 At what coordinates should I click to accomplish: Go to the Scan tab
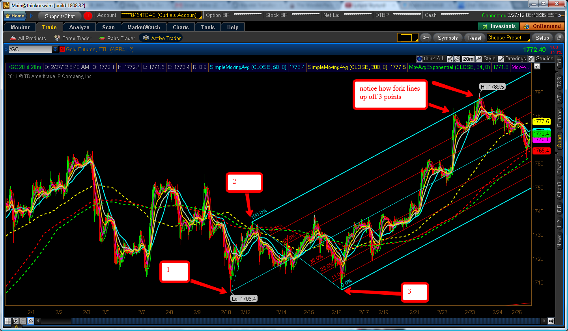tap(108, 27)
